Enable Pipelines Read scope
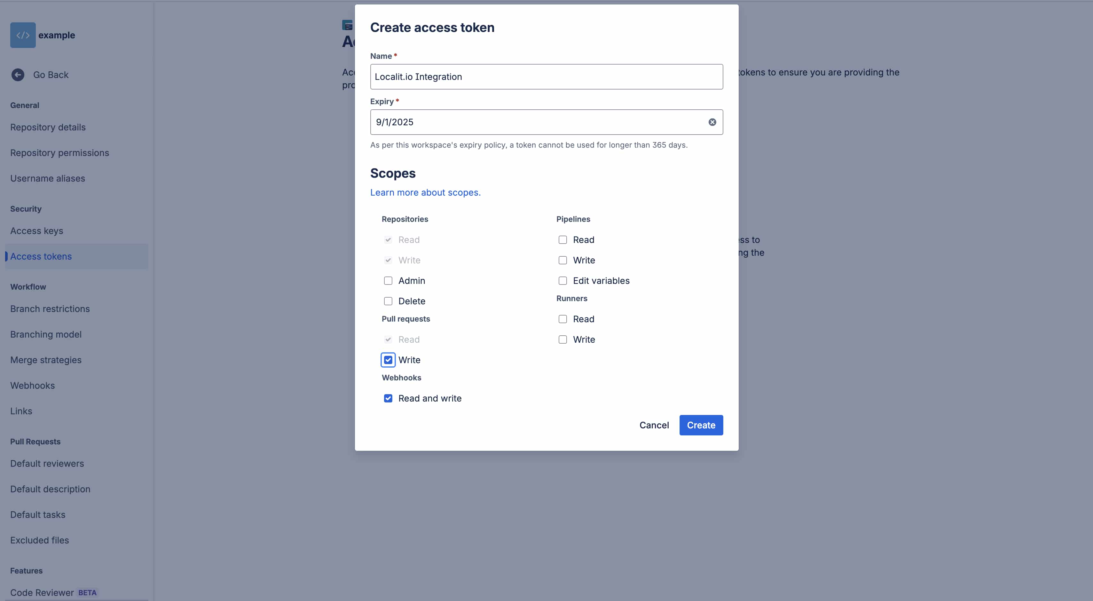Viewport: 1093px width, 601px height. [562, 240]
